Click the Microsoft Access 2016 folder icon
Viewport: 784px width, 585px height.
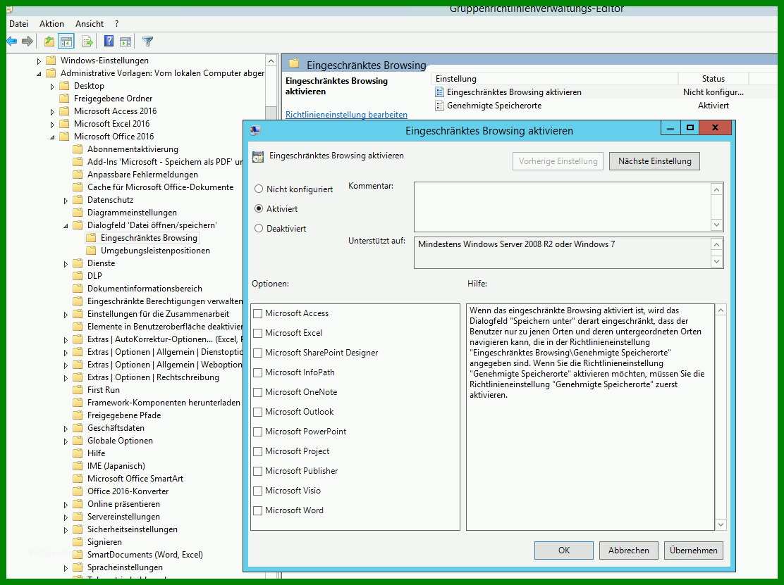click(64, 111)
